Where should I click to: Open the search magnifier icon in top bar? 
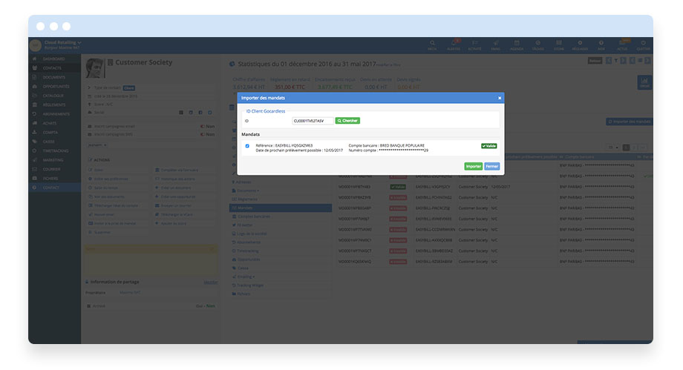(431, 44)
